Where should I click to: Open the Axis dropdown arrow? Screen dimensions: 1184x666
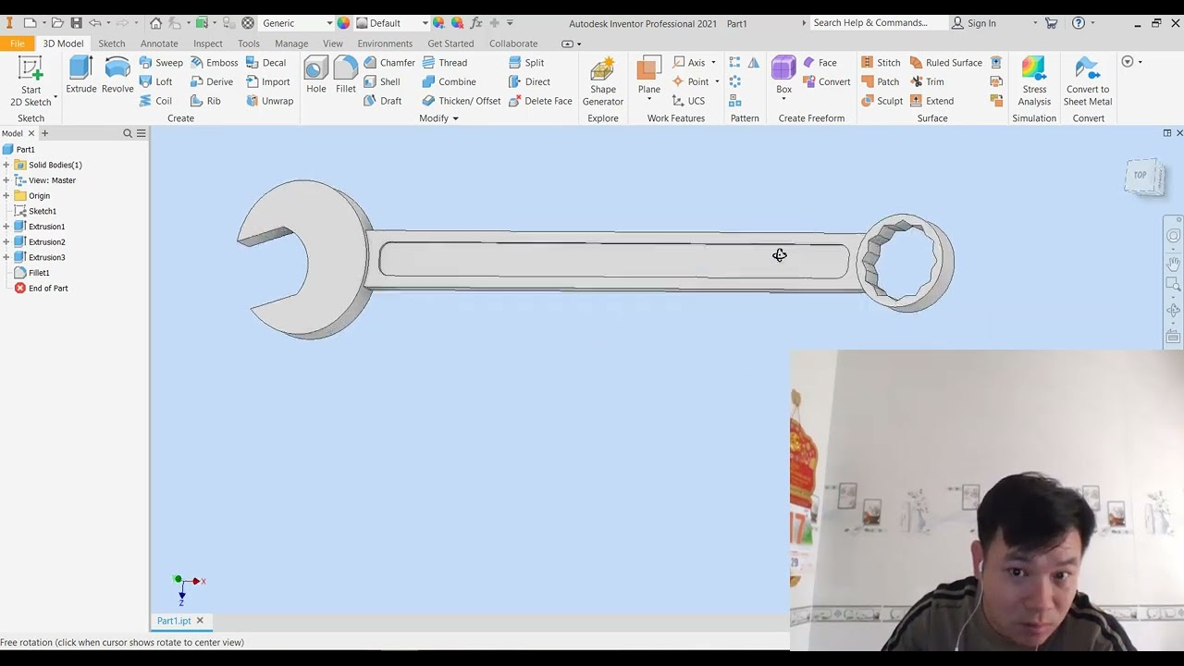[x=713, y=63]
